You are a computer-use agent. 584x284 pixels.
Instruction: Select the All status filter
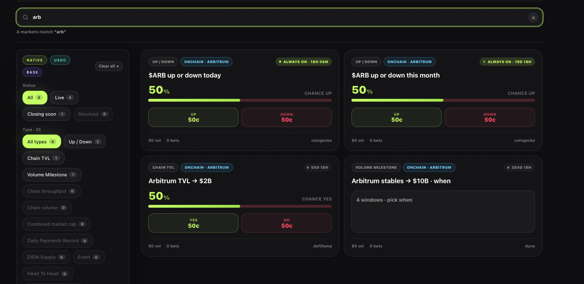35,98
